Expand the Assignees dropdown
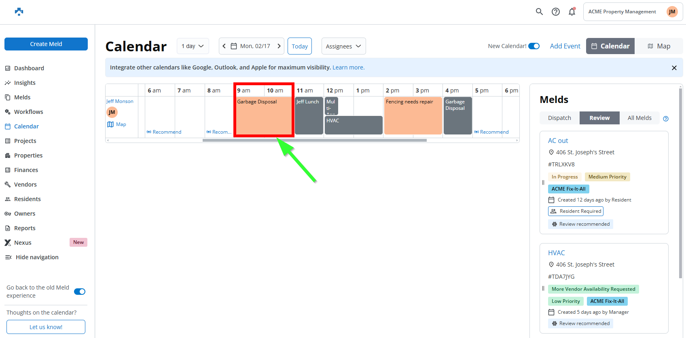 click(343, 46)
